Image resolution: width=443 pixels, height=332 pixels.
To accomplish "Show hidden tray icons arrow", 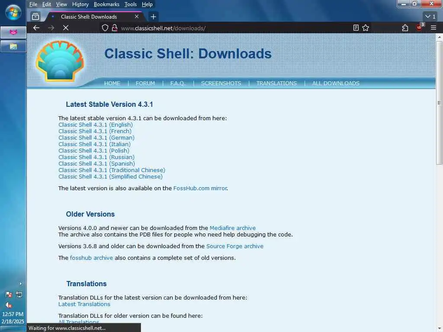I will pyautogui.click(x=20, y=284).
